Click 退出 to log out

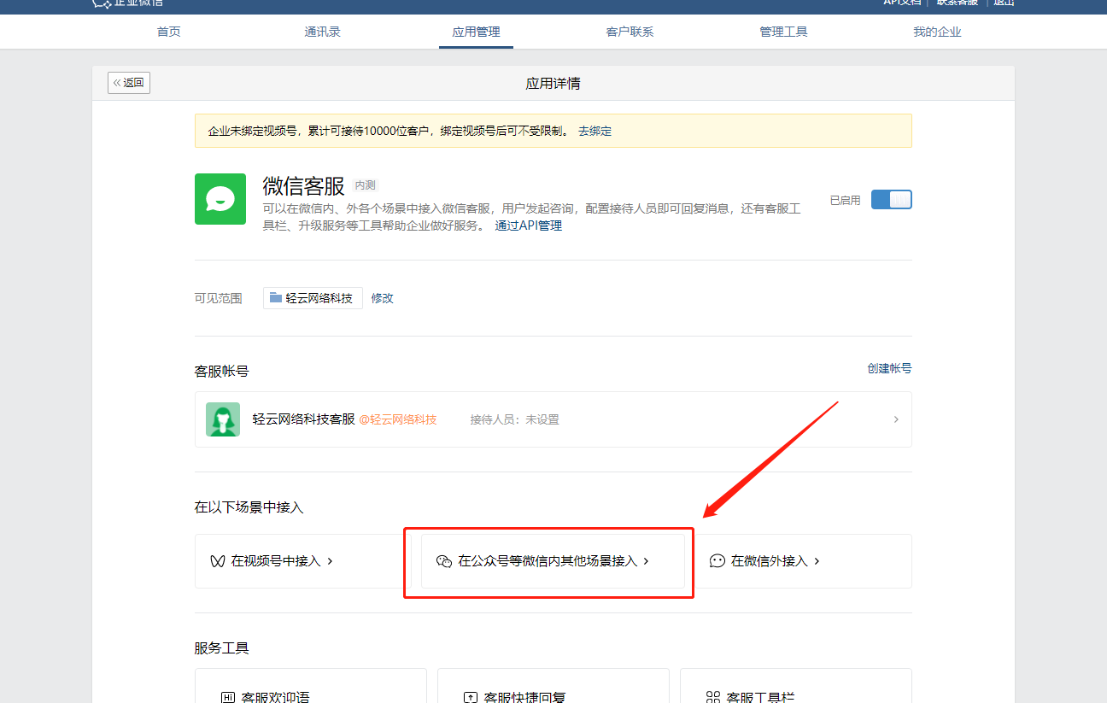[1004, 3]
